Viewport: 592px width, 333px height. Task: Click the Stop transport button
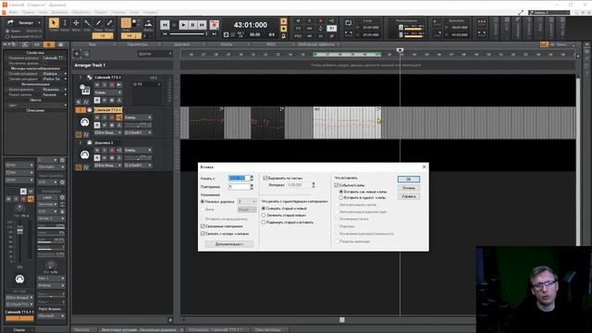(x=174, y=25)
